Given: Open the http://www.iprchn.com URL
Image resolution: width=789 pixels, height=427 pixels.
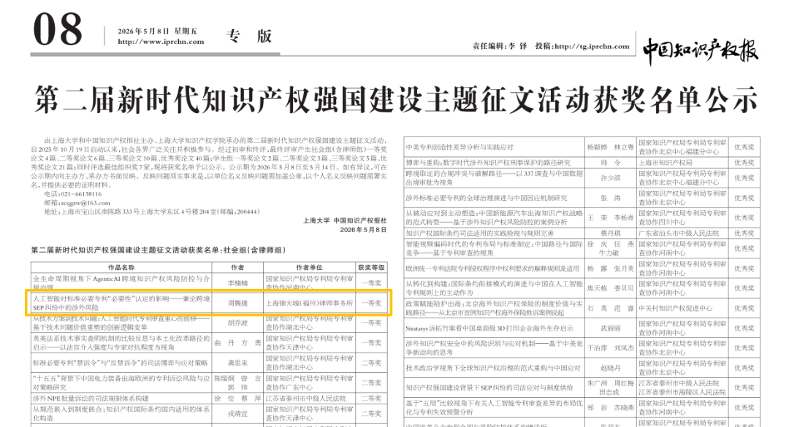Looking at the screenshot, I should pos(161,42).
